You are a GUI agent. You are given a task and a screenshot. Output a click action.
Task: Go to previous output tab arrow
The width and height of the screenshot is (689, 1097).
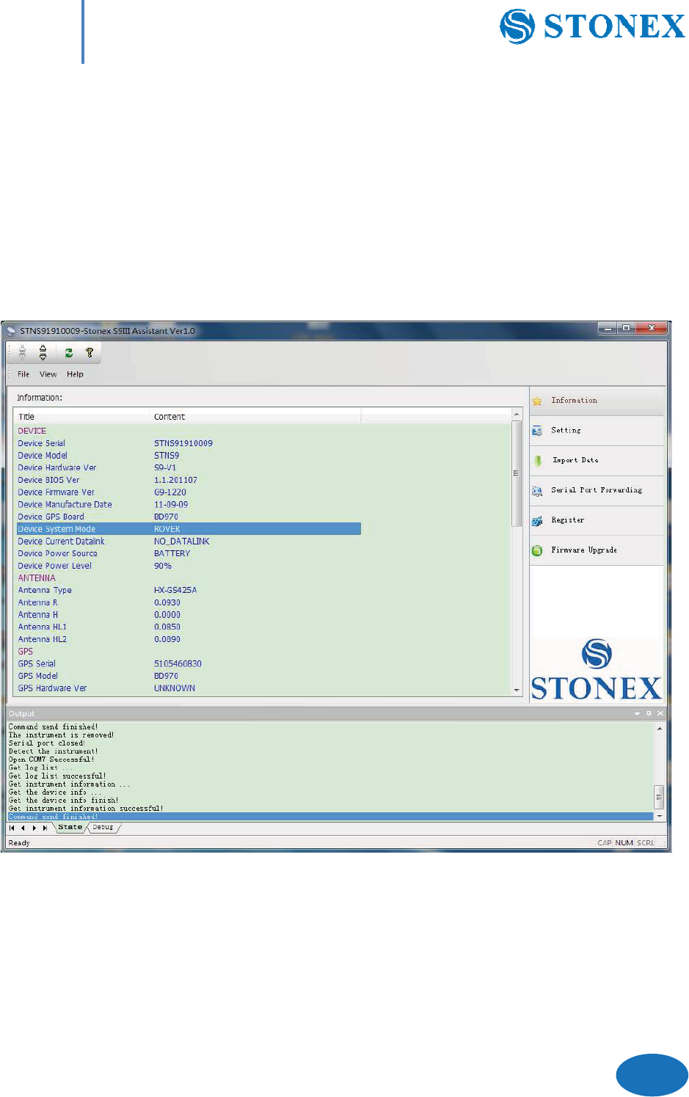pos(23,828)
